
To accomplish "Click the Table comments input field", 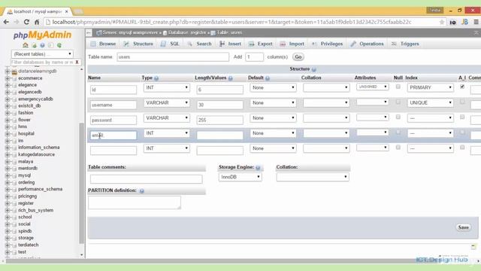I will coord(146,179).
